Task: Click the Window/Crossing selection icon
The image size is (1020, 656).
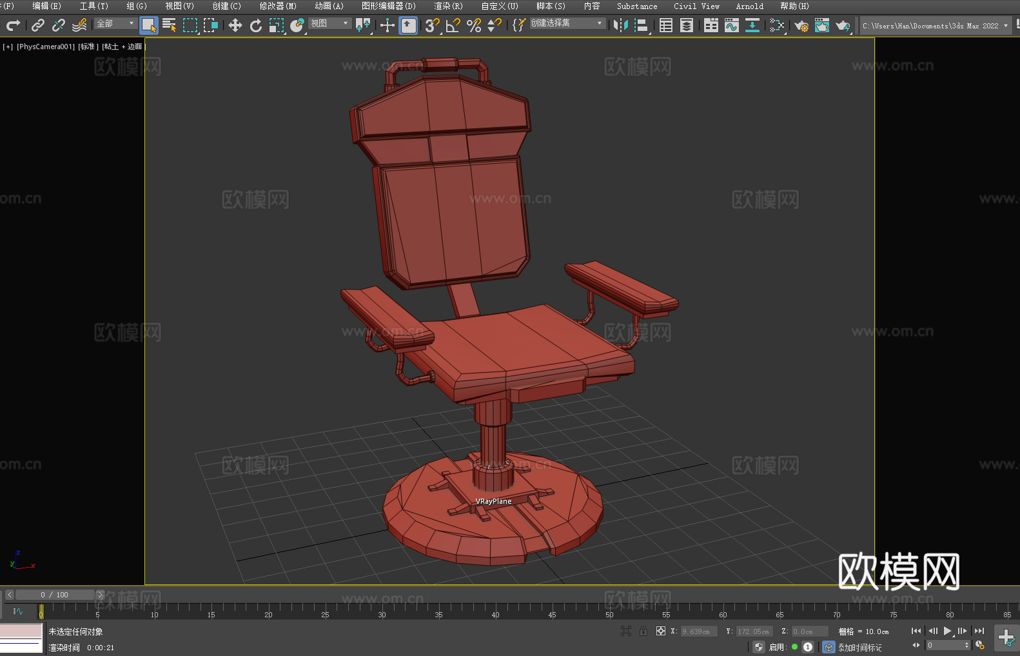Action: 211,25
